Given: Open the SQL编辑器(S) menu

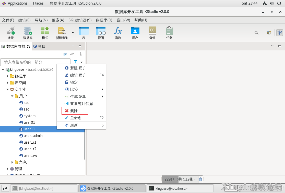Looking at the screenshot, I should (80, 20).
